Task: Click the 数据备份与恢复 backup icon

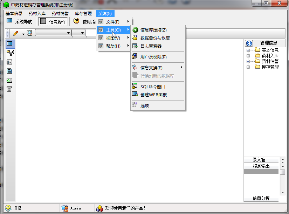Action: coord(135,37)
